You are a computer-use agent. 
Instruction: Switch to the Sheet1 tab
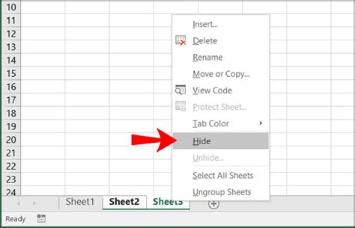point(80,201)
